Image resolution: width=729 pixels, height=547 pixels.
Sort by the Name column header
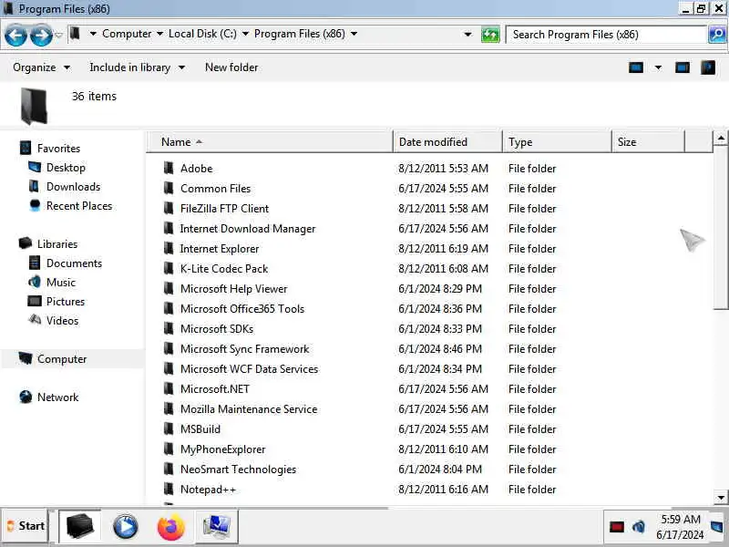269,142
